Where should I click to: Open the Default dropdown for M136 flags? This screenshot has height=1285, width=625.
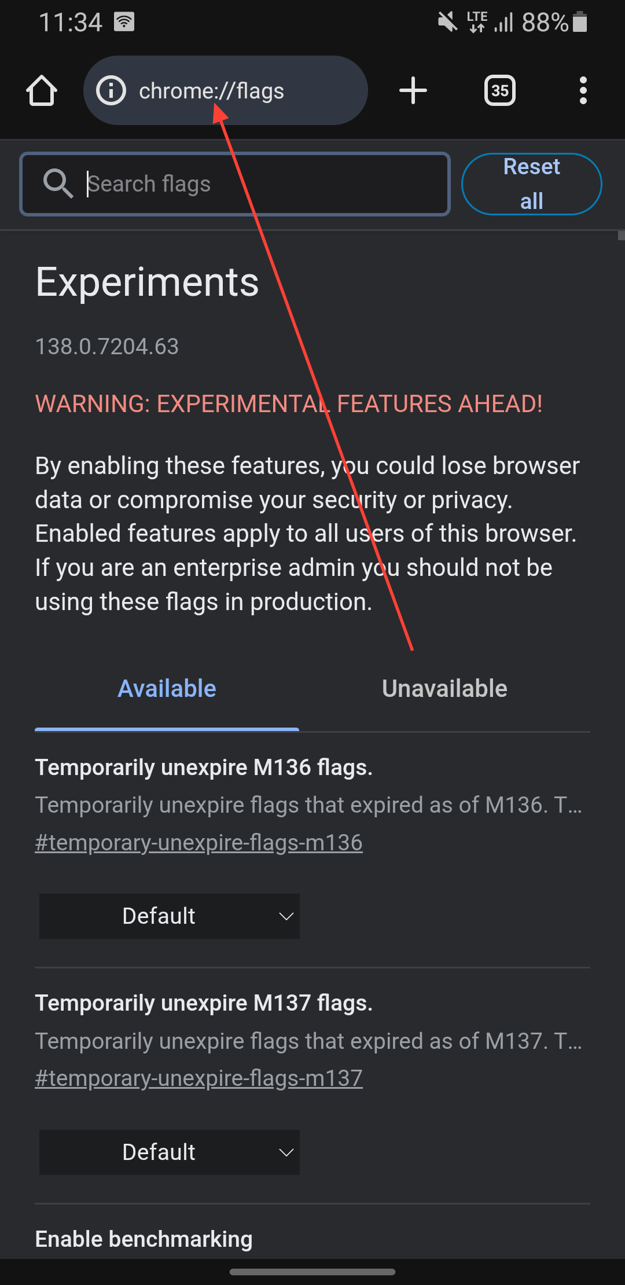click(169, 916)
